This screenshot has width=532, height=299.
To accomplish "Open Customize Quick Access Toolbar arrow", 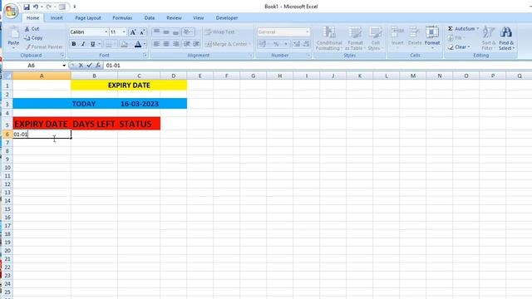I will tap(75, 7).
